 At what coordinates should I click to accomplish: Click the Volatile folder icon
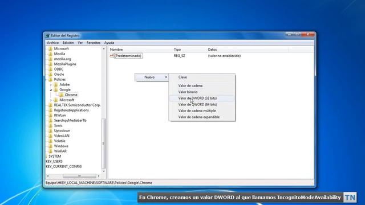[x=50, y=141]
